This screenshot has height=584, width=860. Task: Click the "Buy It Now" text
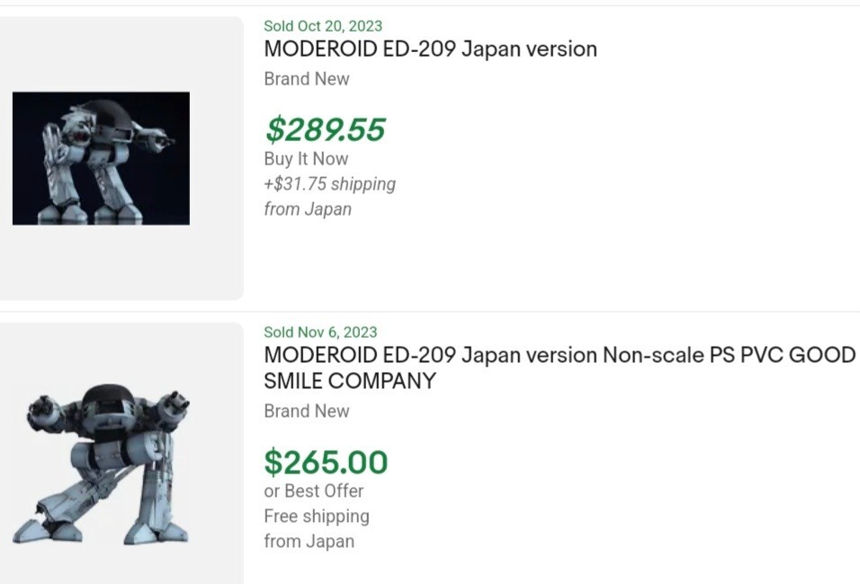point(306,159)
